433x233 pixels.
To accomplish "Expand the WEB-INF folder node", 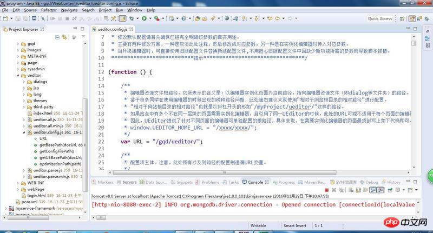I will (18, 183).
